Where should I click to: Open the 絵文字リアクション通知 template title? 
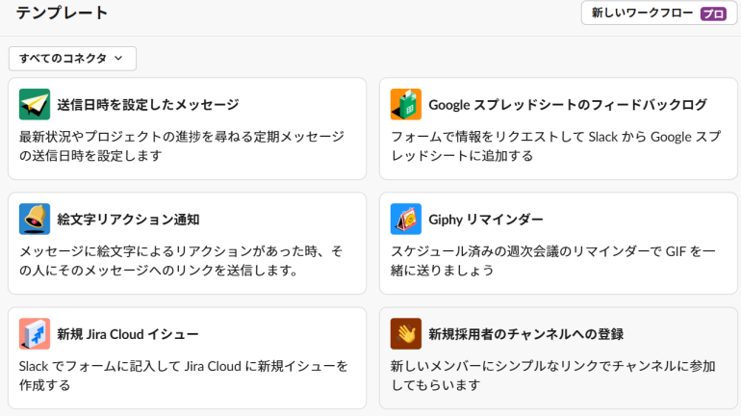coord(128,219)
